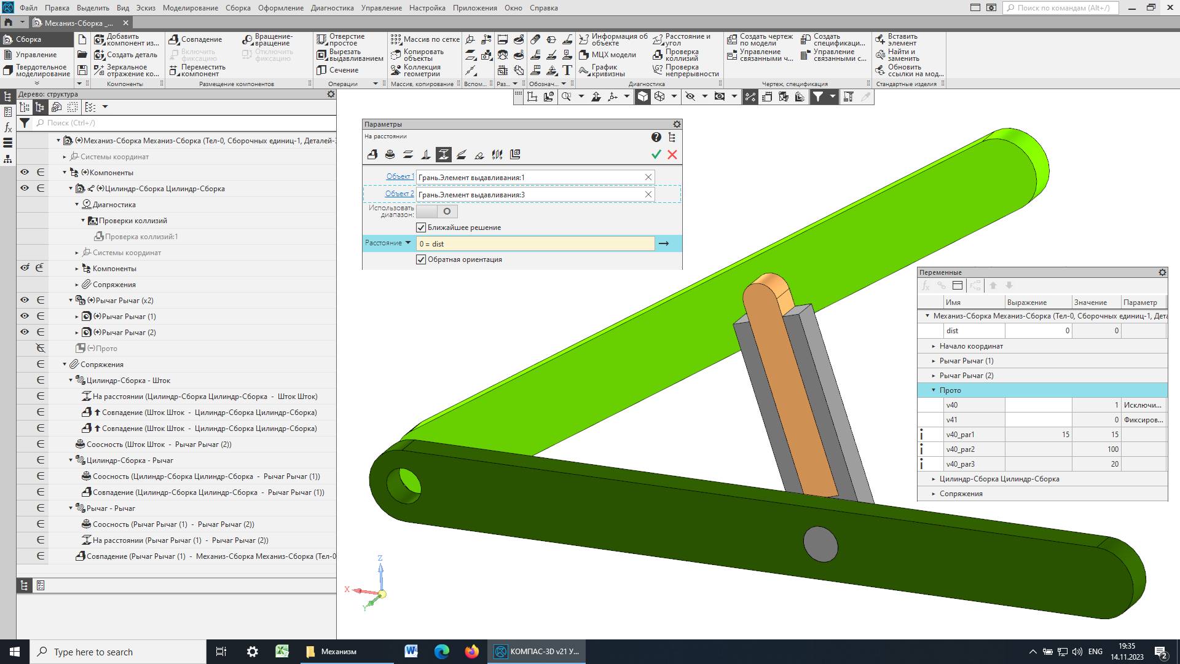Open Tree structure panel gear settings

[331, 94]
